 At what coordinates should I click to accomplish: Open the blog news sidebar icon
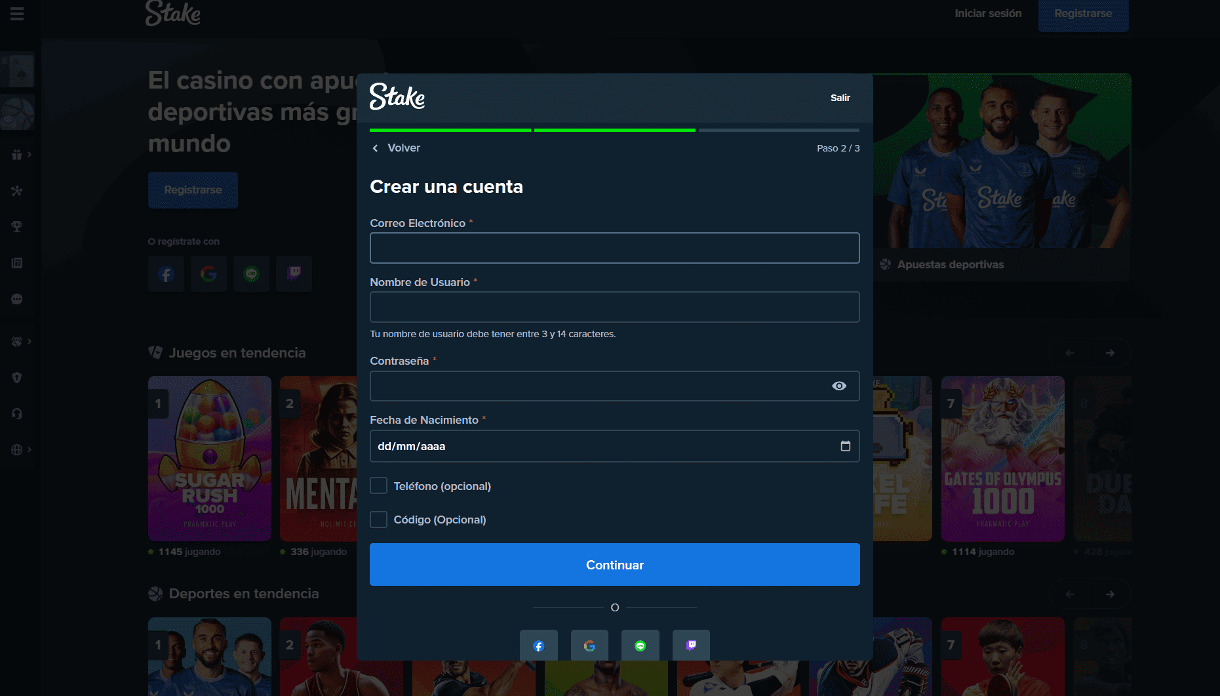(17, 263)
